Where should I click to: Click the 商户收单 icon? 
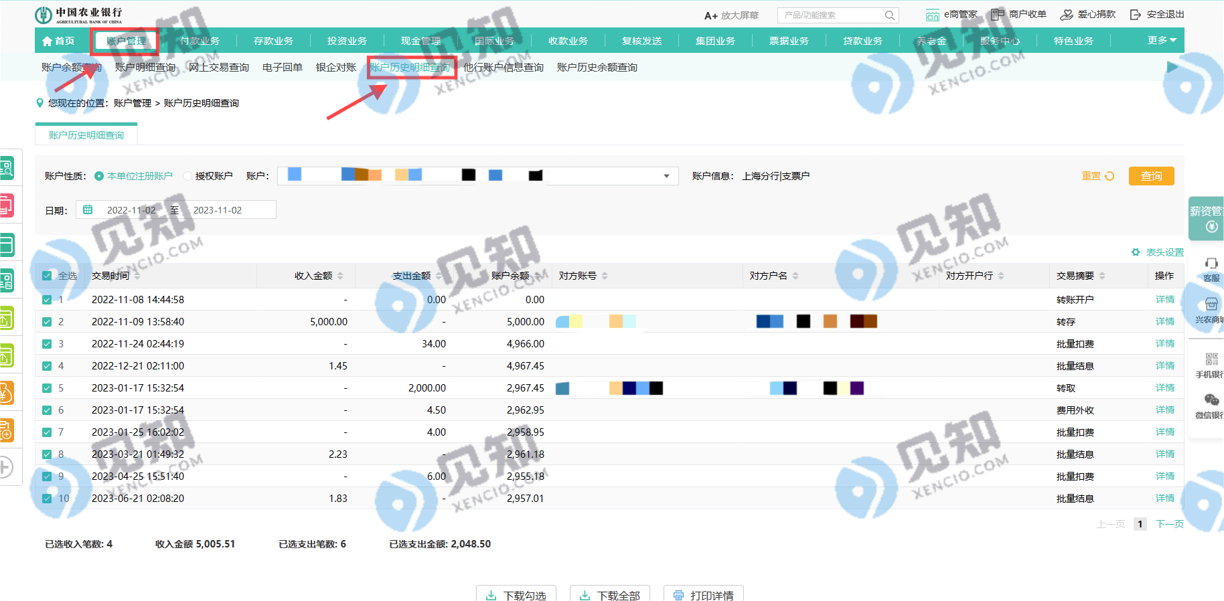click(998, 15)
